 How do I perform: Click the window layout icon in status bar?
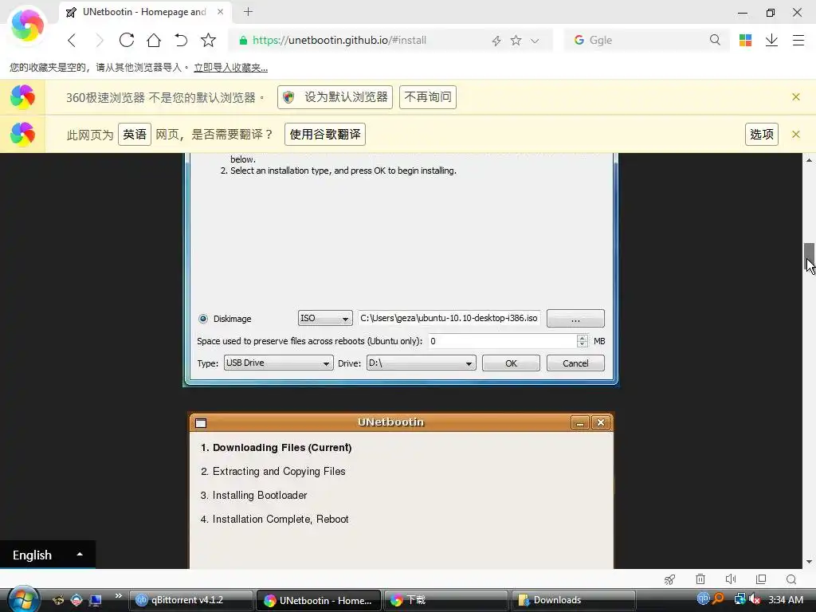tap(761, 579)
